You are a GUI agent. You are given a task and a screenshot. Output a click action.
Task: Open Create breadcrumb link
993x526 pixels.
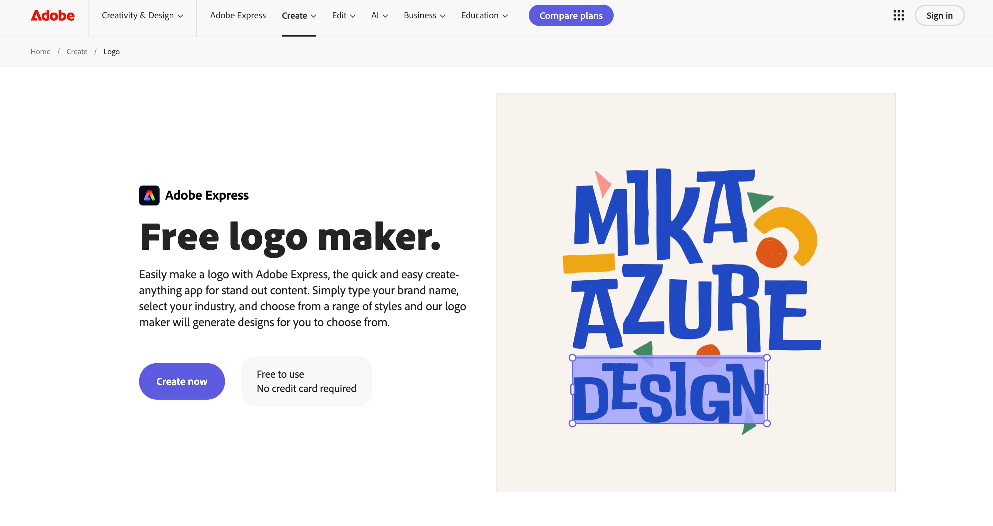(77, 52)
